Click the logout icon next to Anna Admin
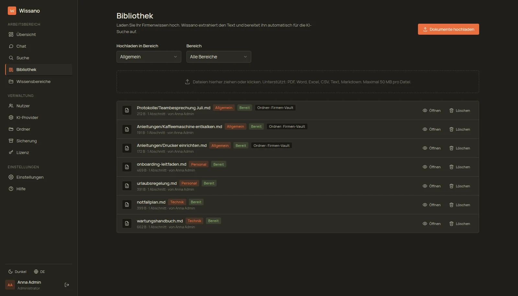This screenshot has width=518, height=296. pos(67,285)
